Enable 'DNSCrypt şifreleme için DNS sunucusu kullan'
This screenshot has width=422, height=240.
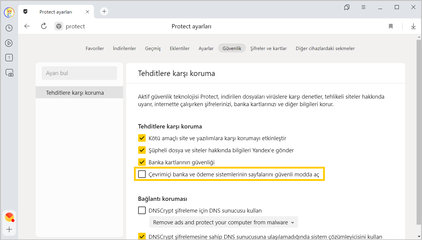142,210
